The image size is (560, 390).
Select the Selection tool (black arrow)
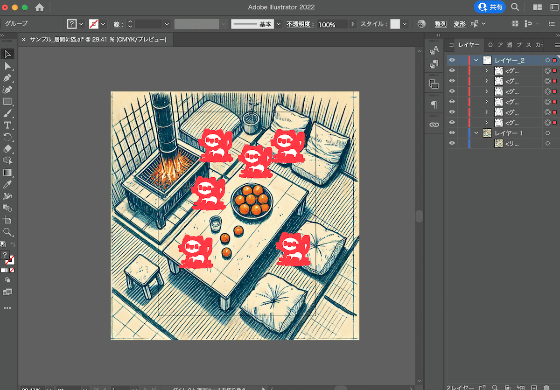[7, 54]
